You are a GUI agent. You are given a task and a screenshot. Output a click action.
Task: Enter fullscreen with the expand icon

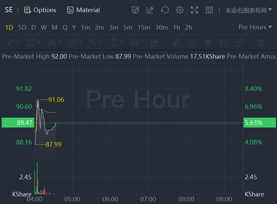[195, 10]
